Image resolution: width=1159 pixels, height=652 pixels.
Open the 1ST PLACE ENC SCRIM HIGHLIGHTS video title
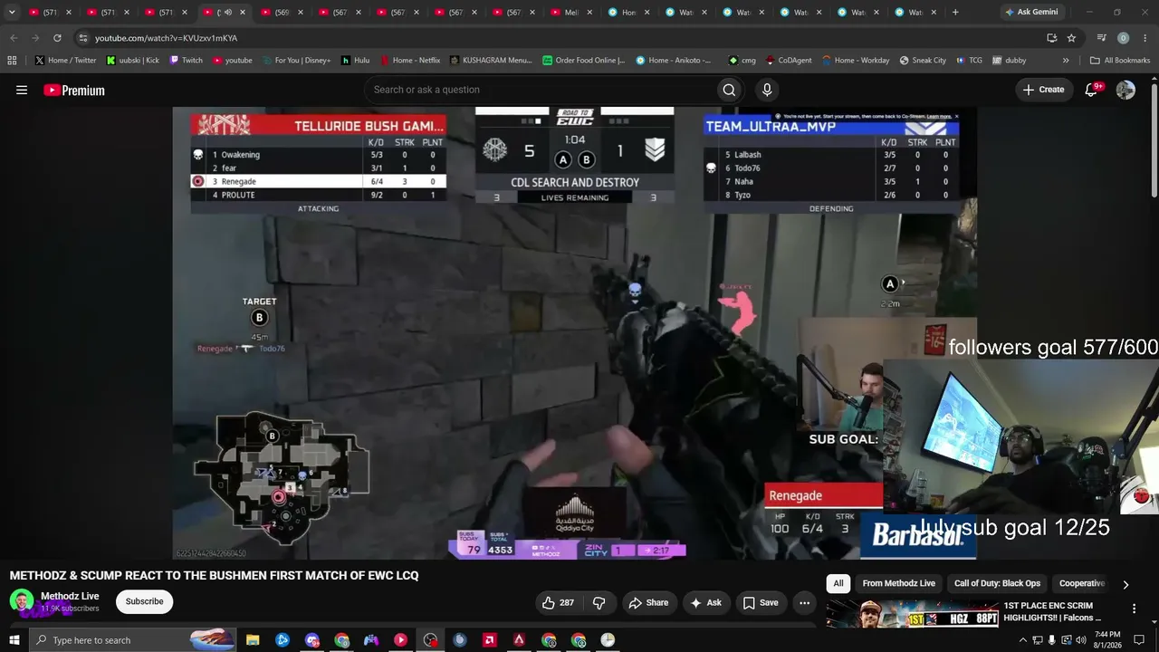pyautogui.click(x=1052, y=611)
